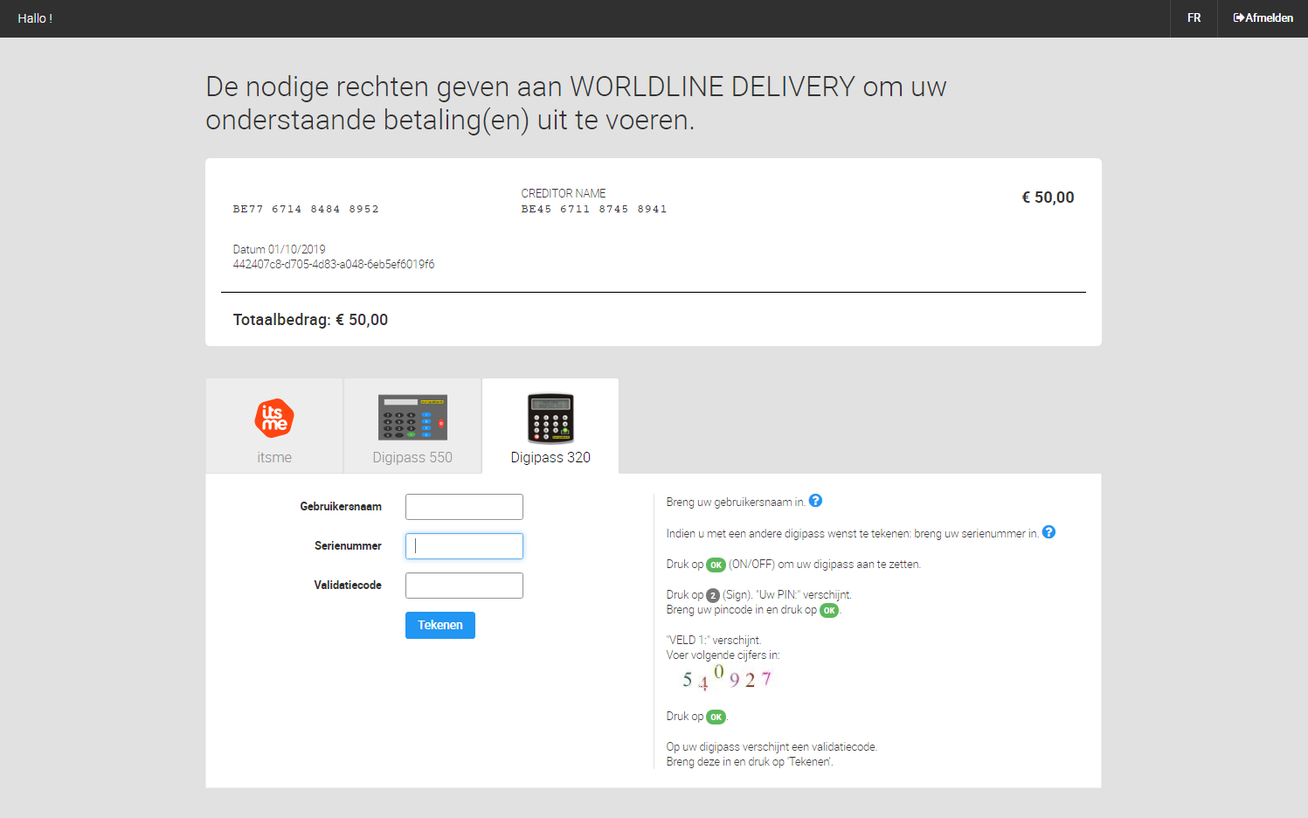Log out using Afmelden

(x=1263, y=18)
